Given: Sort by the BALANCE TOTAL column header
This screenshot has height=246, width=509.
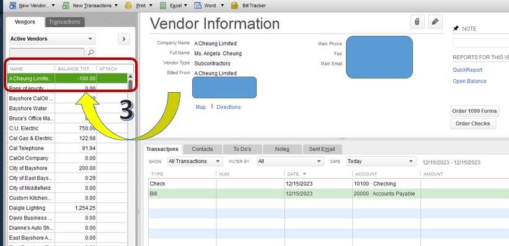Looking at the screenshot, I should [76, 69].
